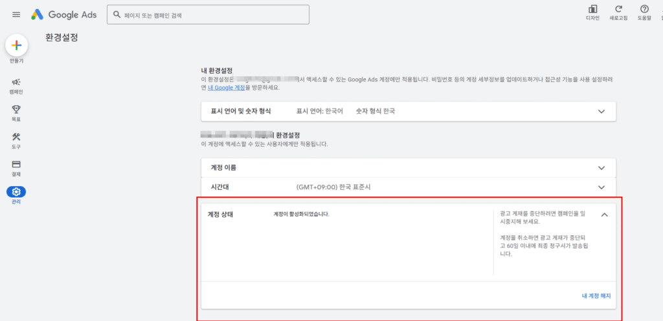Click the page or campaign search field
663x321 pixels.
tap(214, 15)
